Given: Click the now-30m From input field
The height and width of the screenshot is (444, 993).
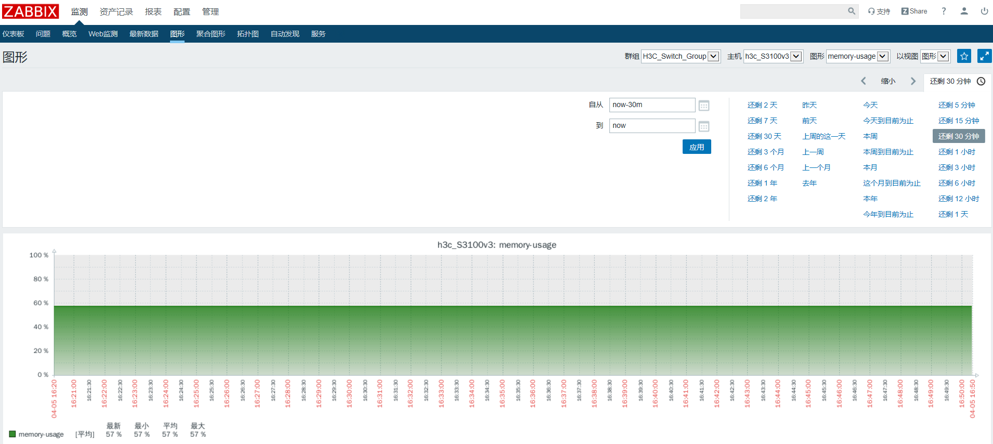Looking at the screenshot, I should (x=652, y=105).
